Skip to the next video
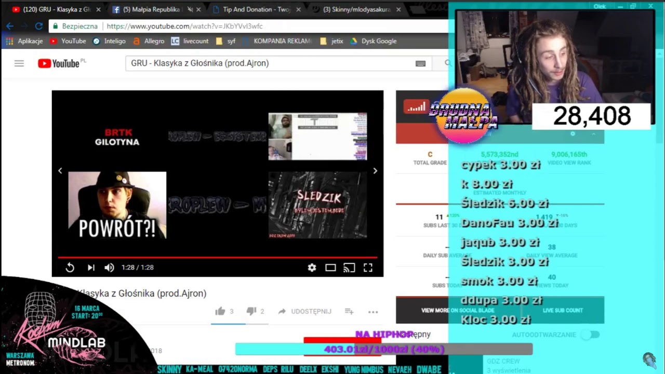This screenshot has height=374, width=665. (91, 268)
